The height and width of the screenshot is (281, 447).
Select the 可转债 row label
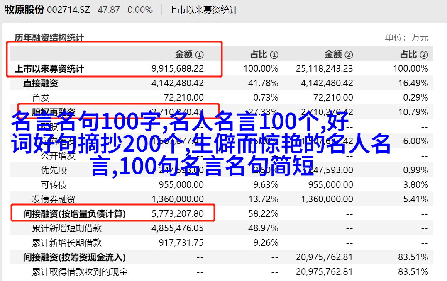tap(54, 185)
